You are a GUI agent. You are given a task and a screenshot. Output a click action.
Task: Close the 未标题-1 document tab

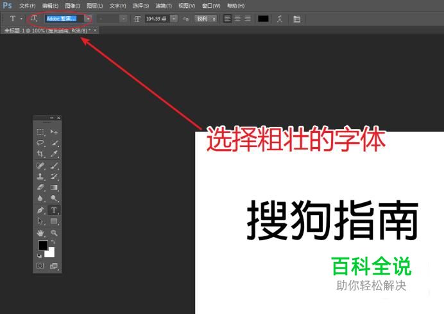click(x=95, y=30)
